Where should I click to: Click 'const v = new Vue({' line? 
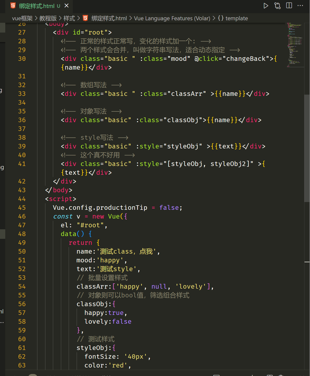[x=90, y=216]
